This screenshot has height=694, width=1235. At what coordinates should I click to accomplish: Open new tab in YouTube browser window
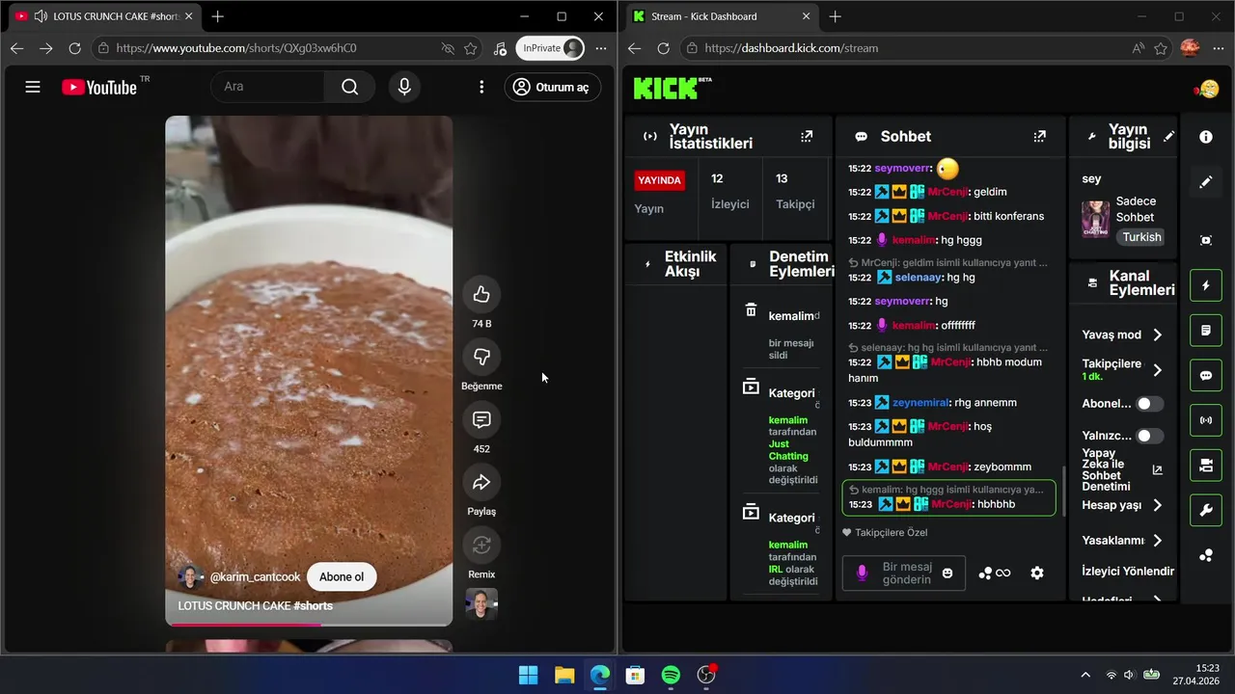click(218, 16)
